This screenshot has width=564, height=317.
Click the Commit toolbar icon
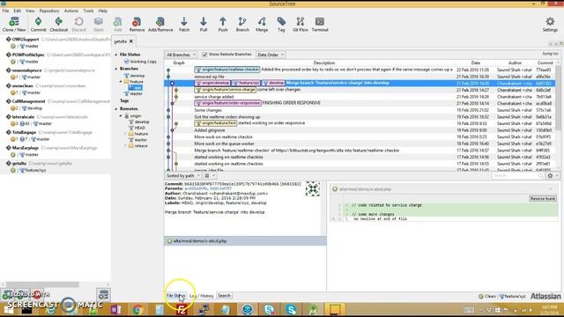click(x=38, y=25)
